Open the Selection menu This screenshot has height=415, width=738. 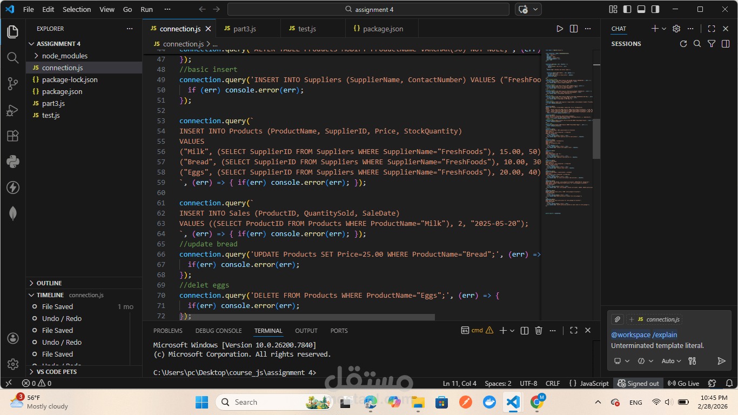click(77, 9)
